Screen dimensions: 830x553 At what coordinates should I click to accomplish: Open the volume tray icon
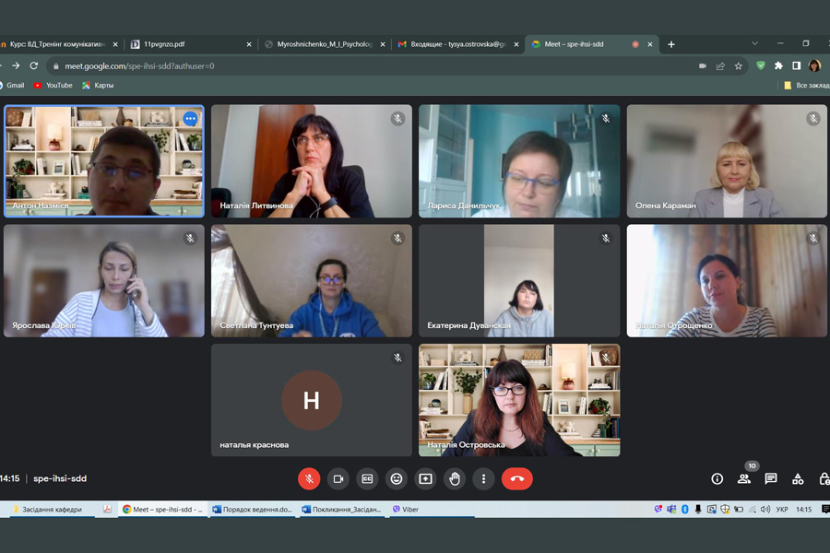coord(765,509)
